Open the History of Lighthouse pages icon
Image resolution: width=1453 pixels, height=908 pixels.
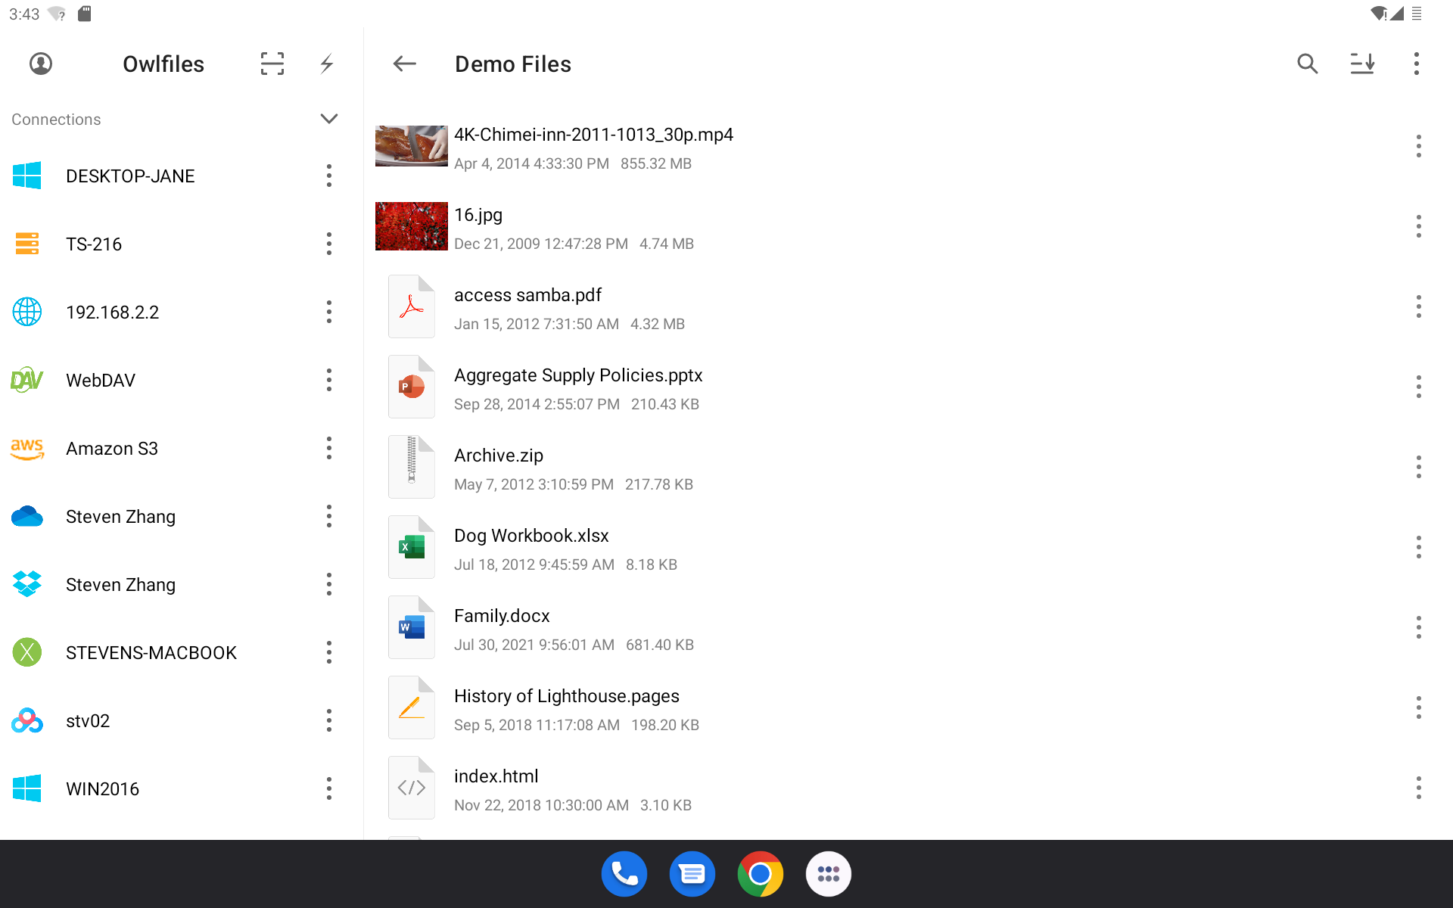412,707
